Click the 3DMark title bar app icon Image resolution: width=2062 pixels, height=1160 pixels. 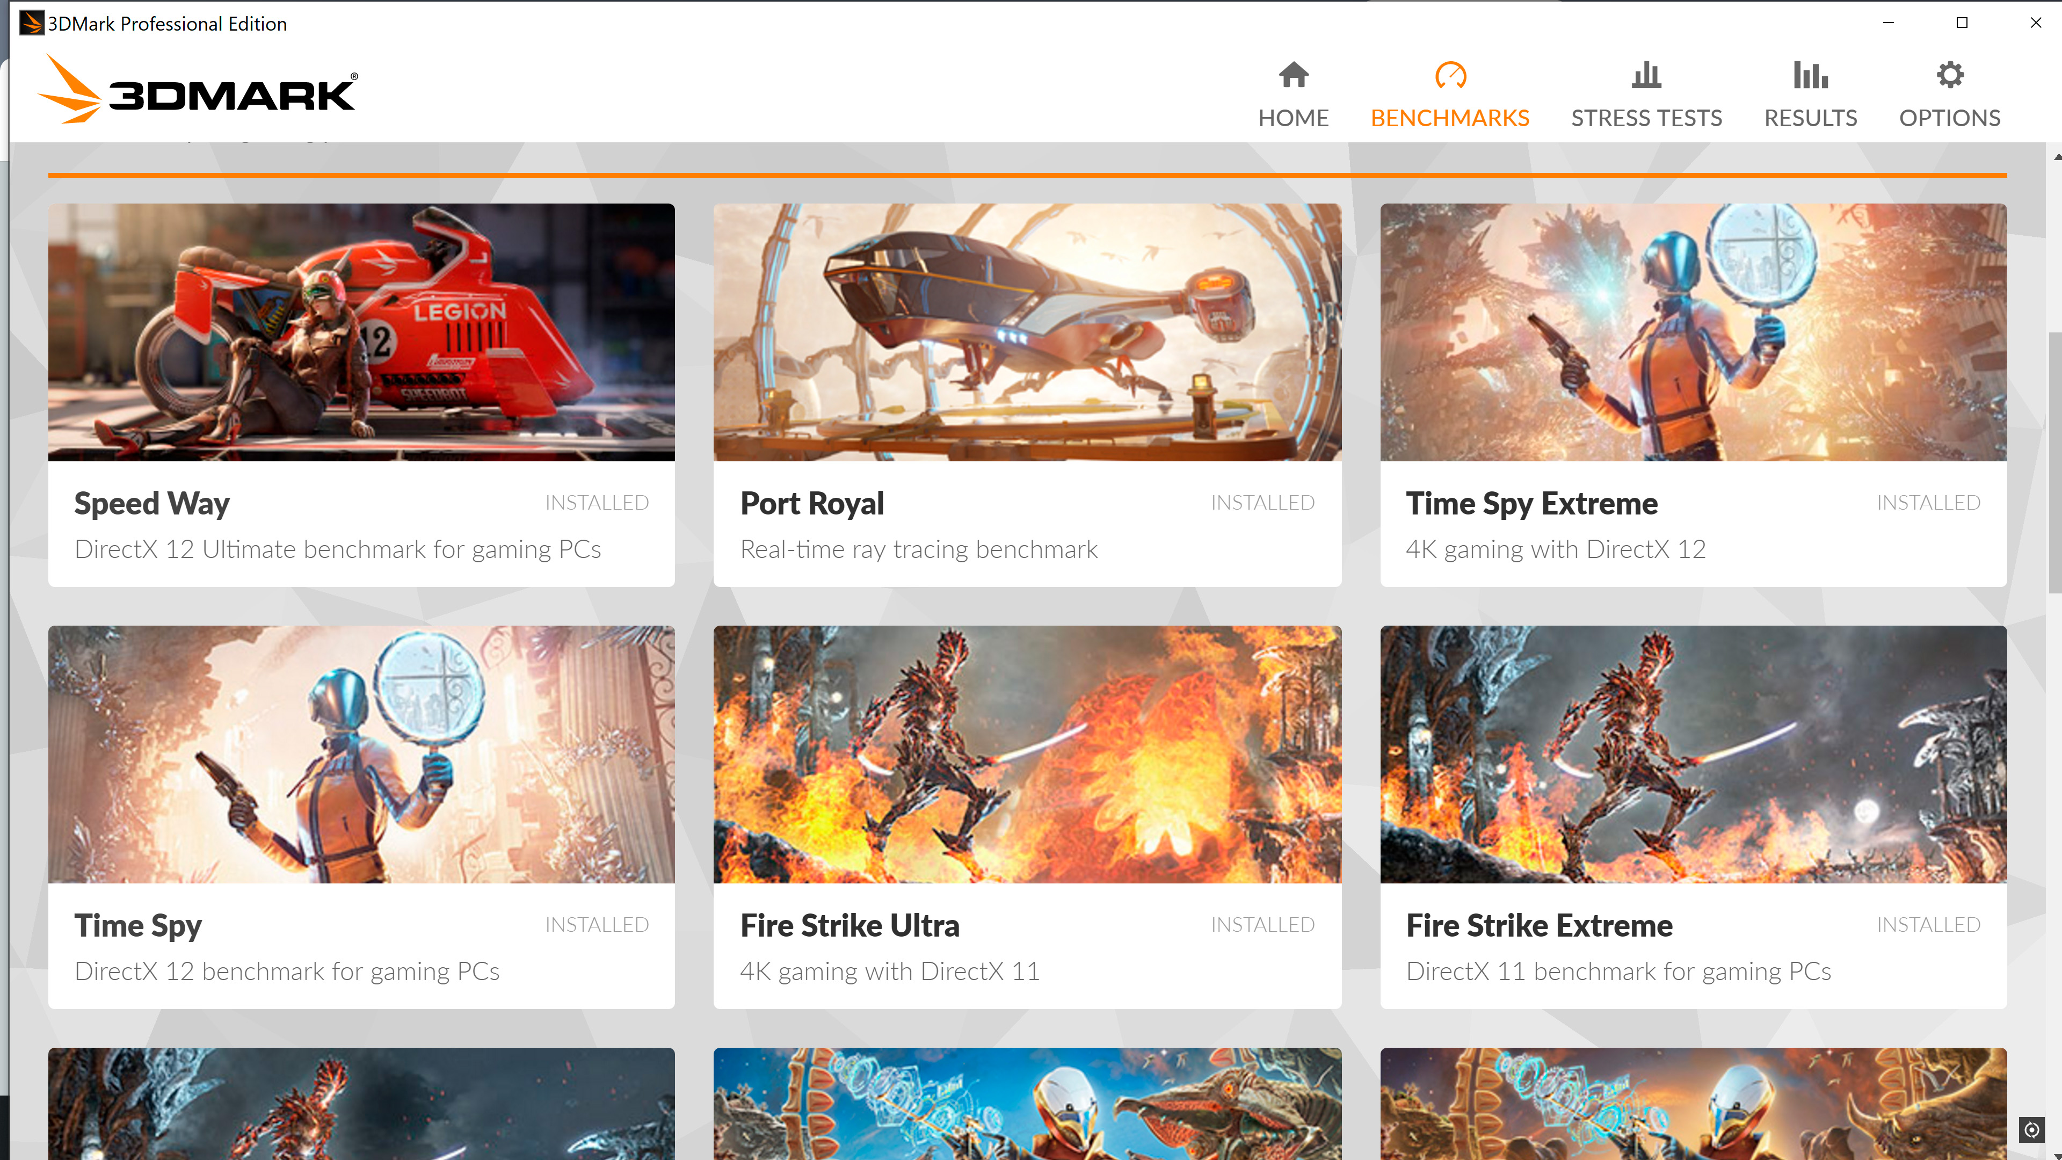31,23
